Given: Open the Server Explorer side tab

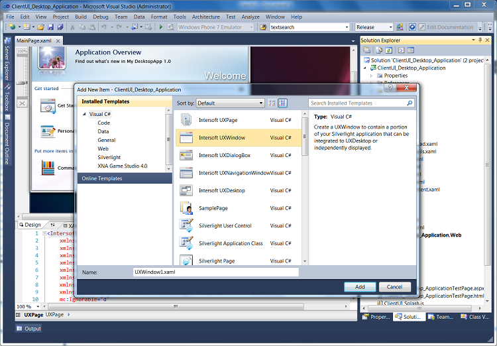Looking at the screenshot, I should [x=7, y=59].
